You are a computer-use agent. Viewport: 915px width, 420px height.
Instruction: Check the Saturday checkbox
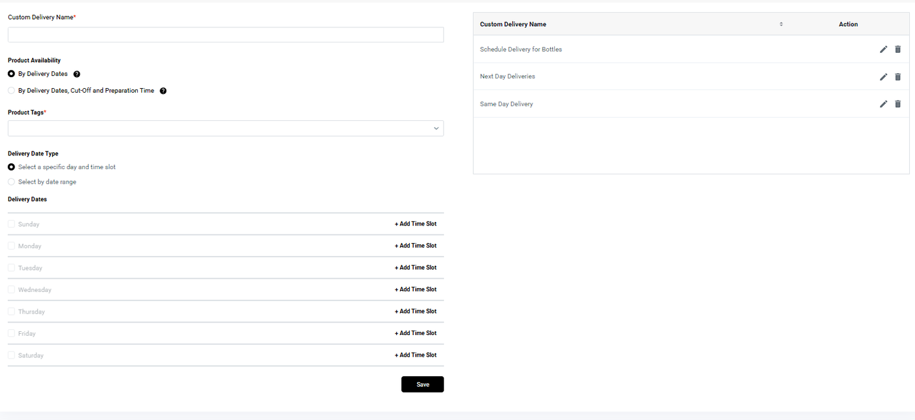click(11, 355)
